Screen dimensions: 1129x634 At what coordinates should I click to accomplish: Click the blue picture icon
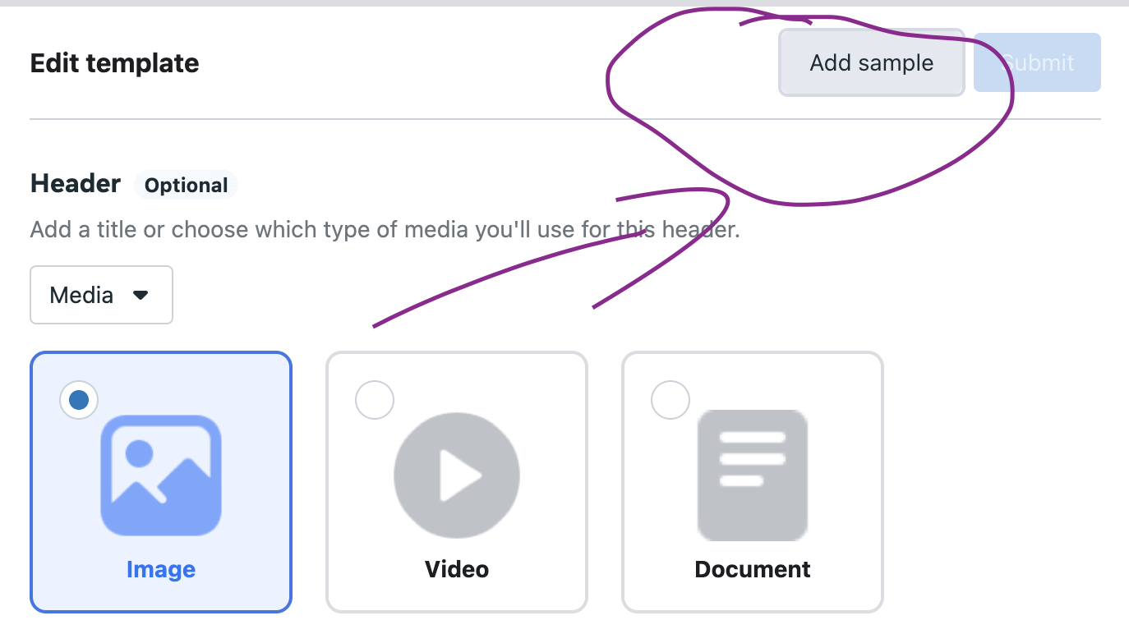pyautogui.click(x=161, y=475)
